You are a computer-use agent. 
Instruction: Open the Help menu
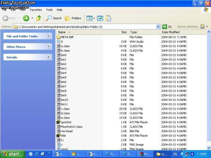(59, 10)
